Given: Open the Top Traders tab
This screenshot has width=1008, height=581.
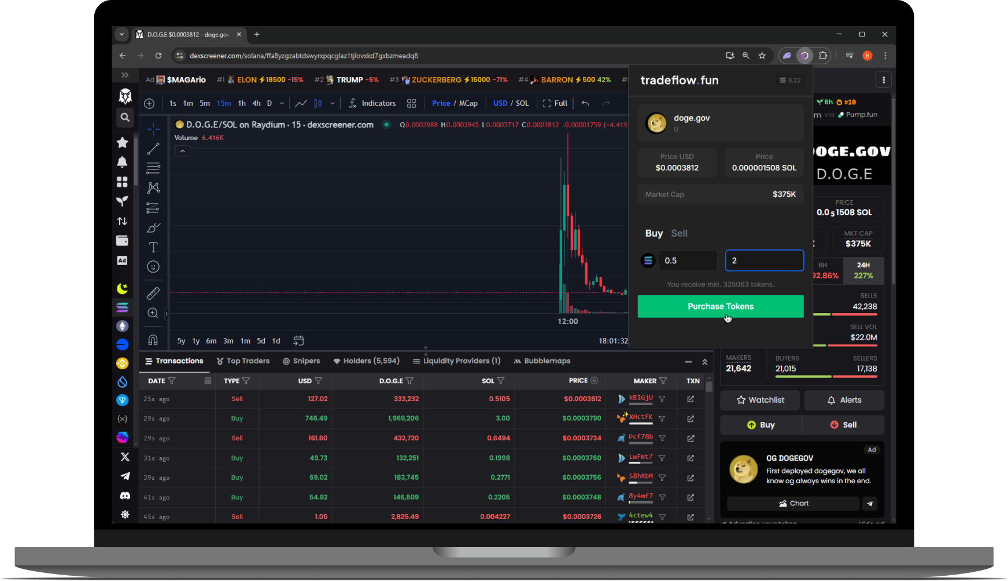Looking at the screenshot, I should click(x=243, y=361).
